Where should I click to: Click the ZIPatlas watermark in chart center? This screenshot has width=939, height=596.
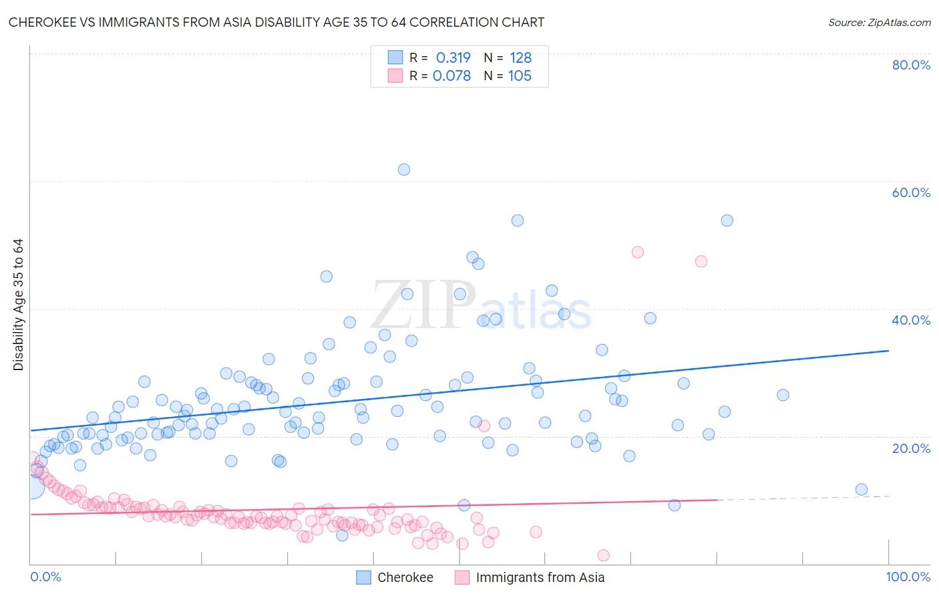coord(481,306)
